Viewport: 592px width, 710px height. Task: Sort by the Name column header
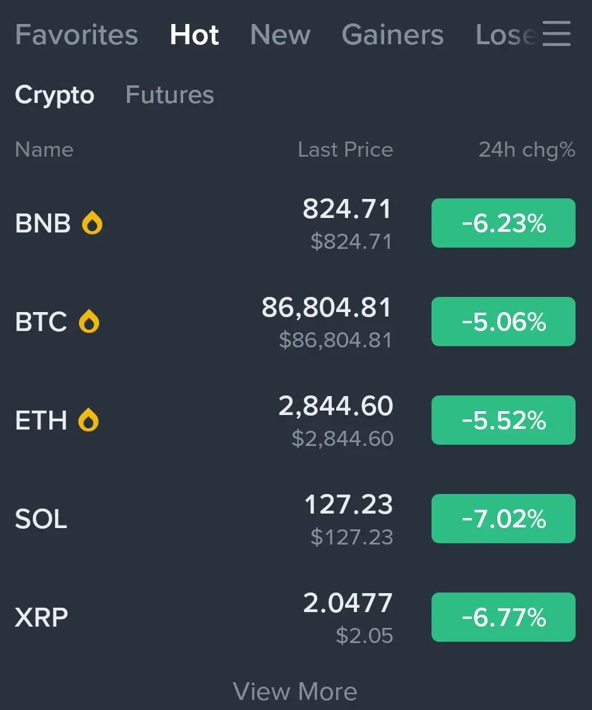pyautogui.click(x=44, y=150)
